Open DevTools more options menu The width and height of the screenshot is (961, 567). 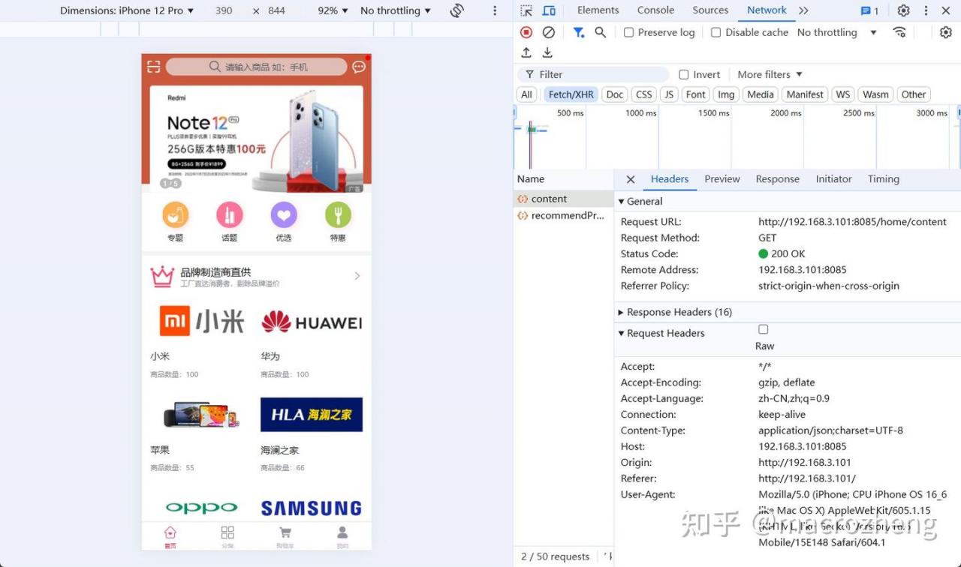pyautogui.click(x=926, y=10)
